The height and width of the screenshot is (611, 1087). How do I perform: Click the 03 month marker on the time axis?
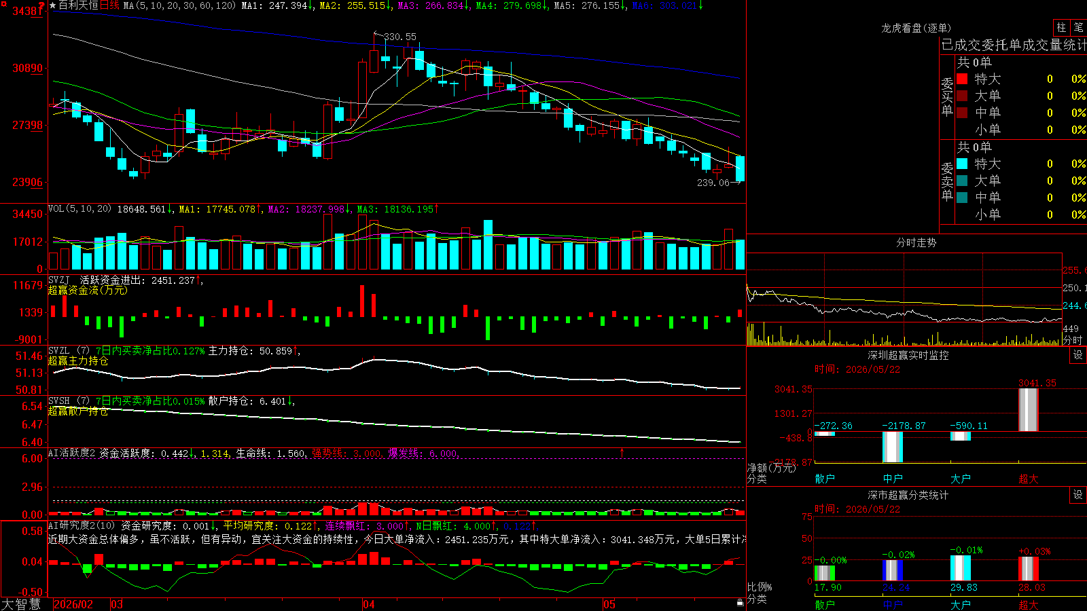117,604
